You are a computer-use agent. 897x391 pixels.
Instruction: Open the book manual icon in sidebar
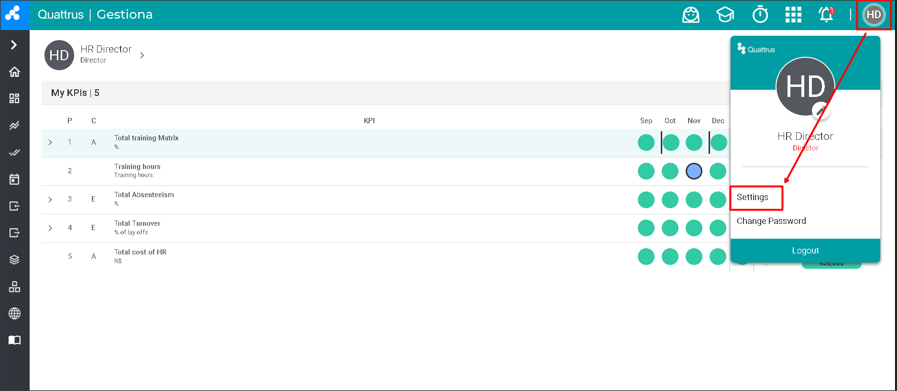[x=14, y=340]
